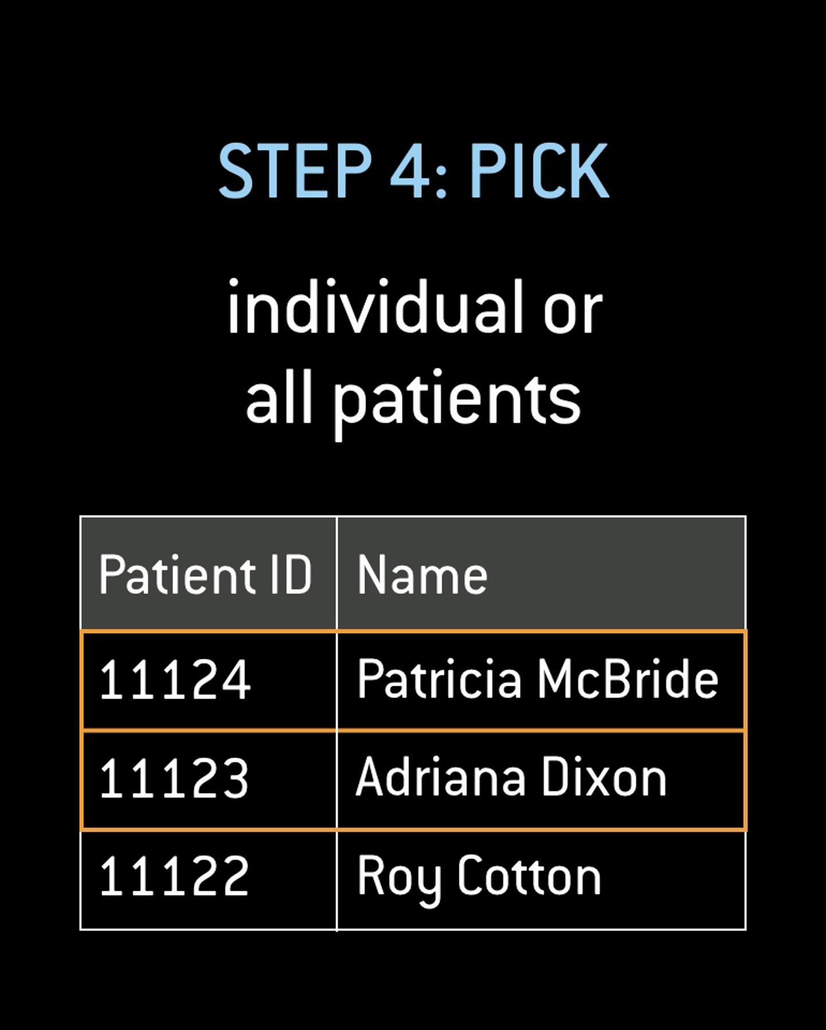Click the surname Cotton

pyautogui.click(x=529, y=876)
